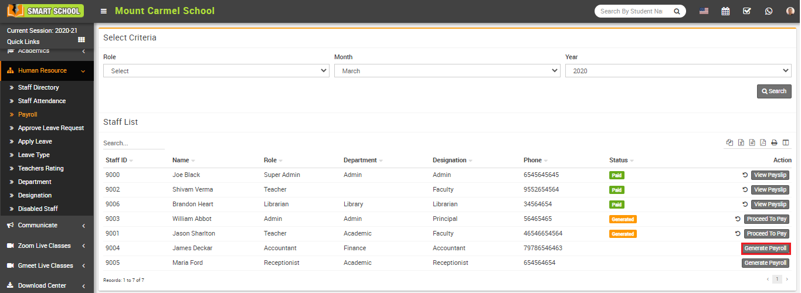This screenshot has height=293, width=801.
Task: Generate Payroll for Maria Ford
Action: pos(765,263)
